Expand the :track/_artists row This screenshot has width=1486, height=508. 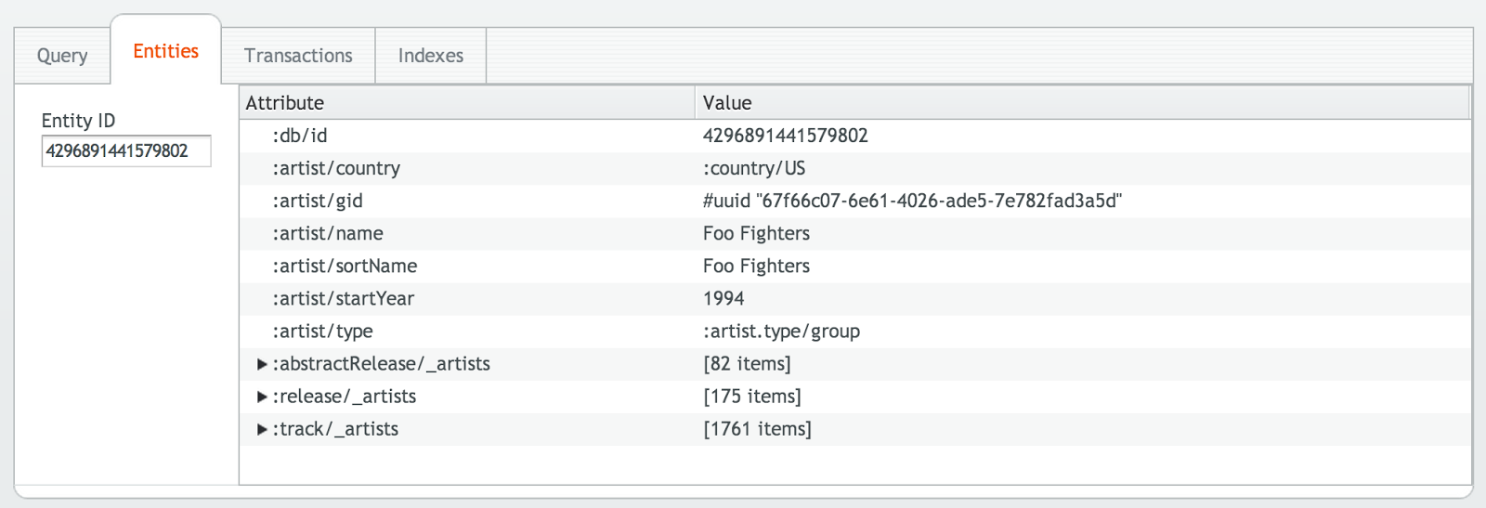[262, 429]
